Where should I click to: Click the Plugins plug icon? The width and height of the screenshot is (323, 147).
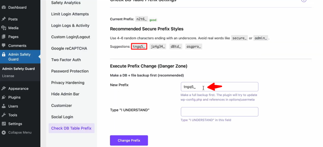pos(4,97)
